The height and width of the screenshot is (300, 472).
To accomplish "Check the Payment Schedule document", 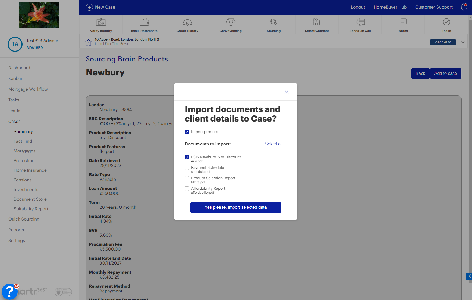I will pos(187,168).
